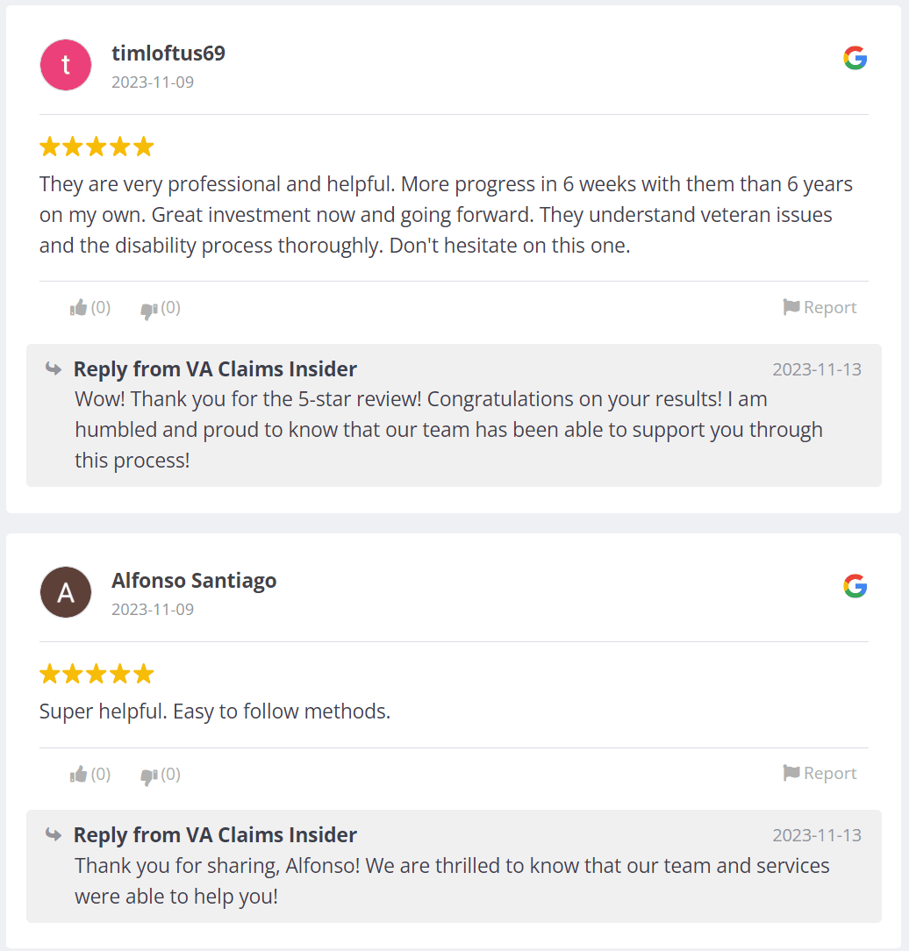The height and width of the screenshot is (951, 909).
Task: Click "Reply from VA Claims Insider" heading in first review
Action: tap(215, 369)
